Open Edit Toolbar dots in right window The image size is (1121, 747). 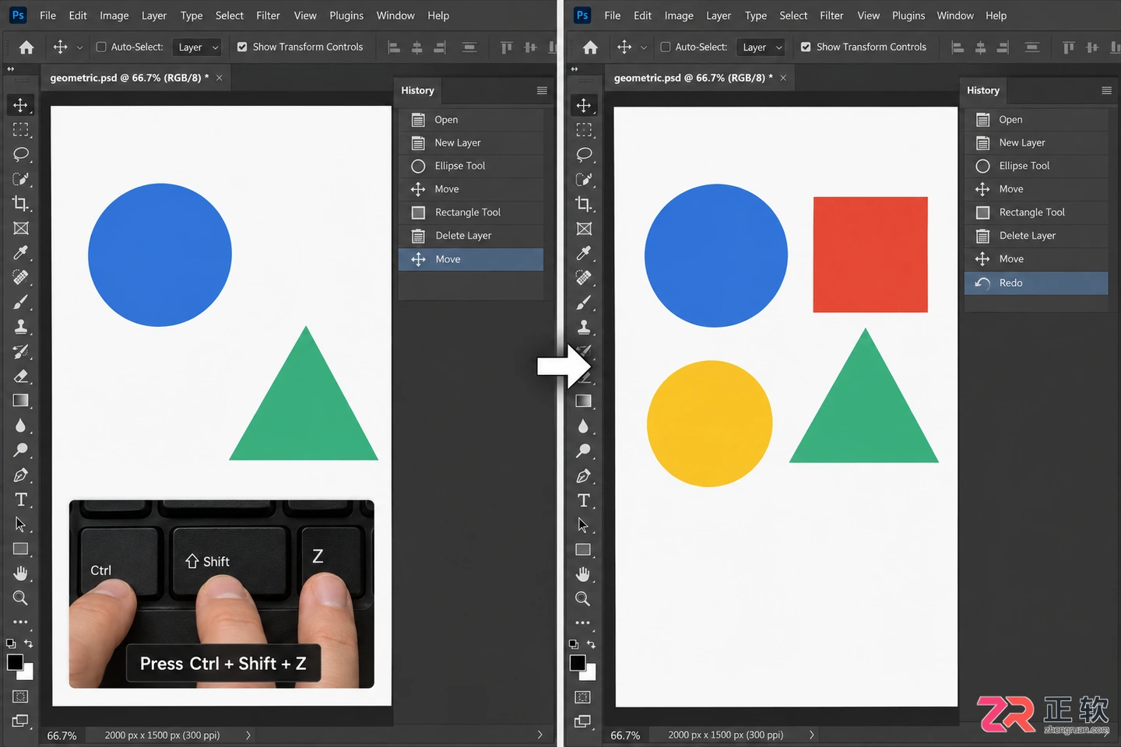click(583, 622)
